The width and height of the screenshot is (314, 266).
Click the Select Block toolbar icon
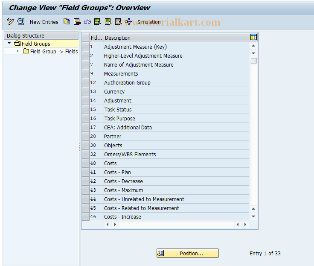108,21
